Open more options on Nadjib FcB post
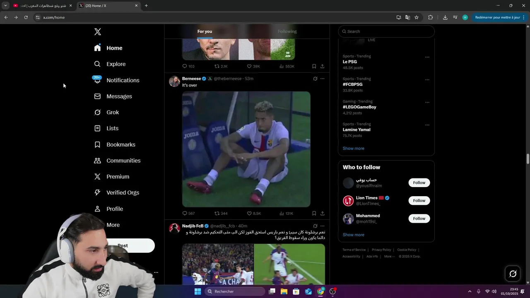 click(x=323, y=226)
